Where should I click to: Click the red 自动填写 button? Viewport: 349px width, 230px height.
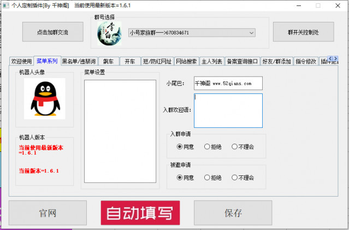[x=140, y=213]
